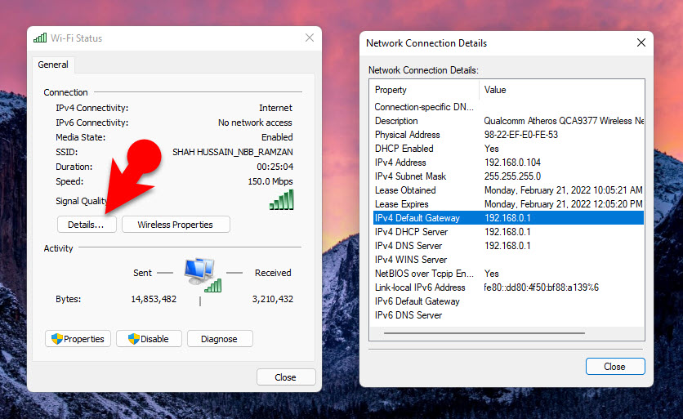Open Wireless Properties
Viewport: 683px width, 419px height.
tap(176, 225)
